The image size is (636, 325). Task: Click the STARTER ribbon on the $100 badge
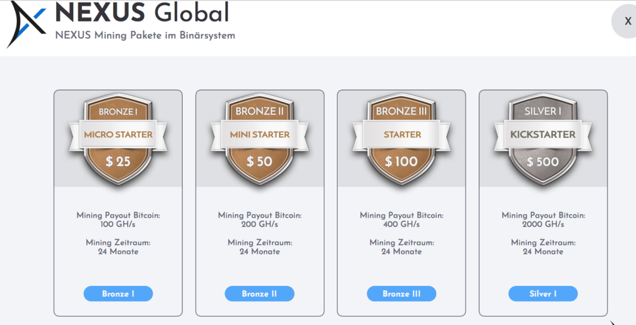402,134
